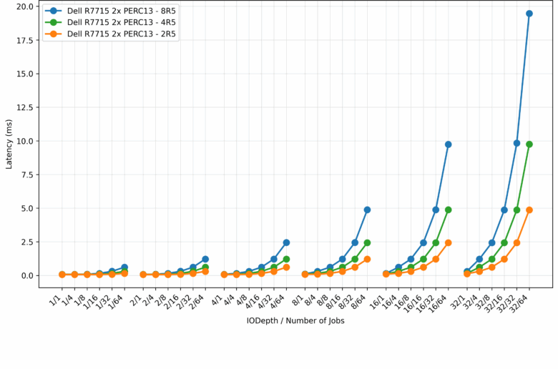The width and height of the screenshot is (558, 369).
Task: Click the blue data point at 32/32
Action: tap(517, 143)
